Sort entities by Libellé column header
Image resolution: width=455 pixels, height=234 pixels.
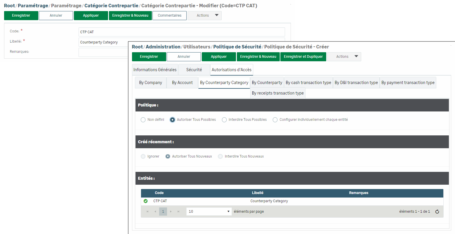(x=258, y=193)
